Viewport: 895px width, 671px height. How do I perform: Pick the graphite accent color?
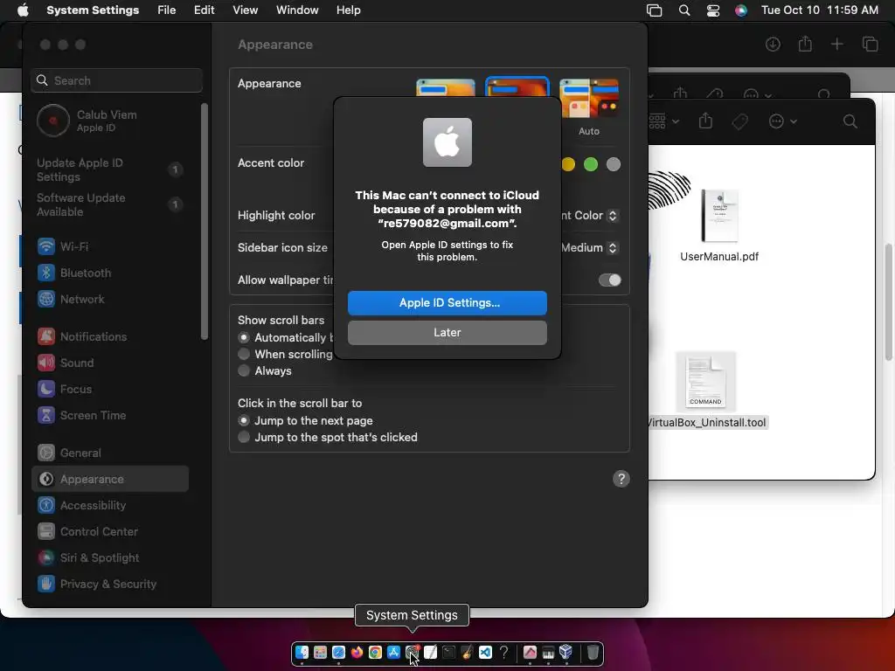click(614, 164)
